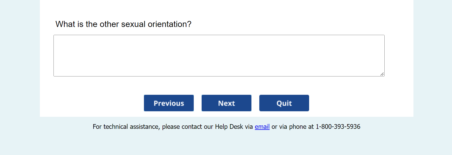Click the Help Desk phone number 1-800-393-5936
The width and height of the screenshot is (452, 155).
(338, 127)
